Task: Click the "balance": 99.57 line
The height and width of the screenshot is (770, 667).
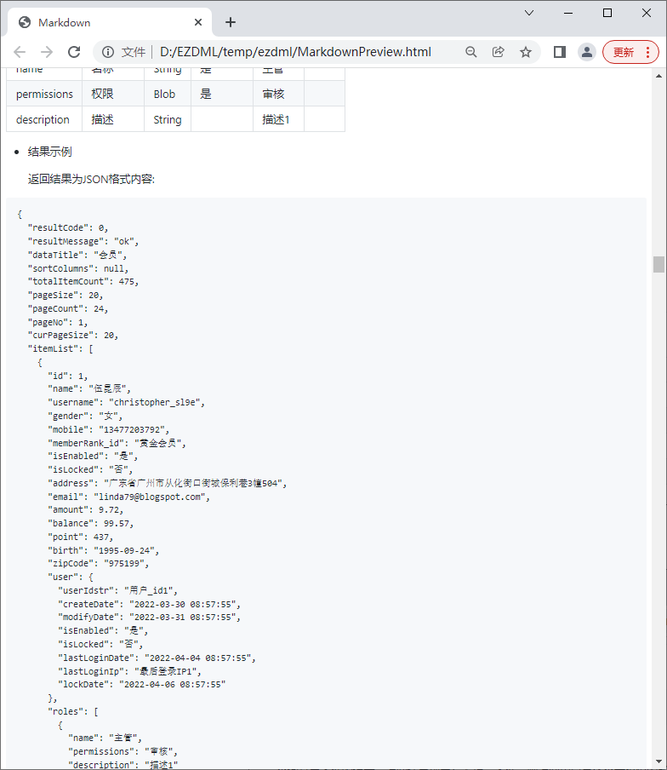Action: tap(91, 524)
